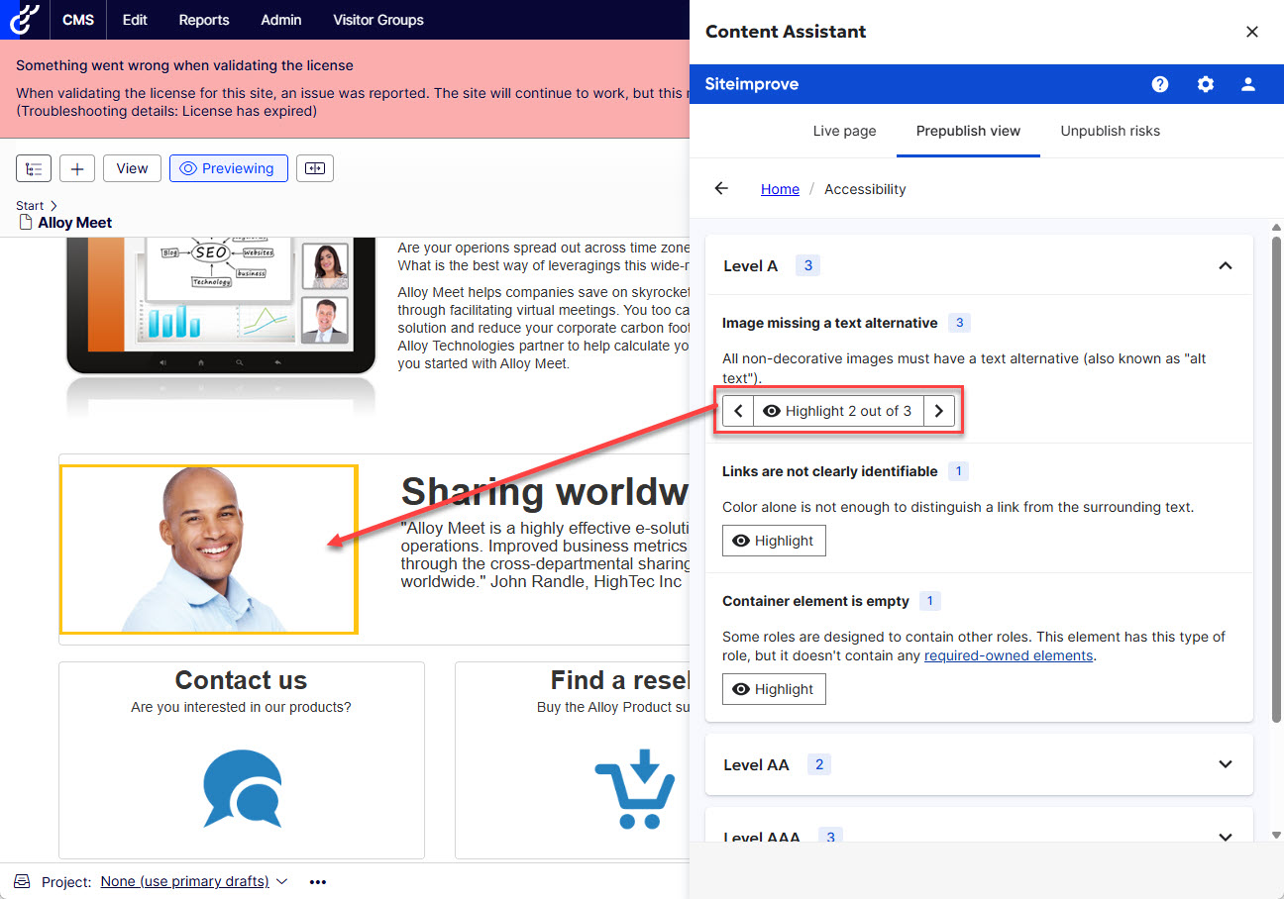Open the more options ellipsis near Project

[318, 880]
